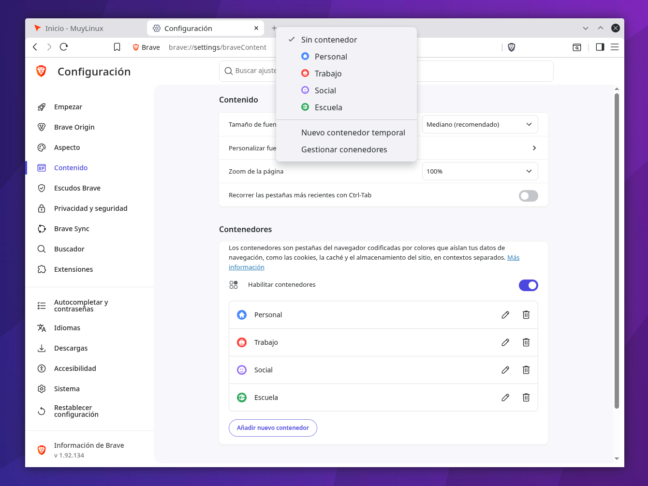This screenshot has width=648, height=486.
Task: Choose Personal container in the popup menu
Action: [346, 57]
